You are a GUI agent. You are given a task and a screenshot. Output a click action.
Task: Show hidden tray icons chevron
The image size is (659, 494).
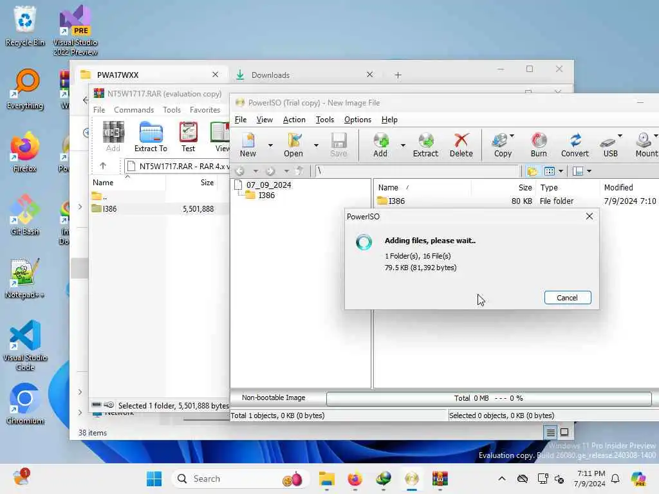pyautogui.click(x=502, y=479)
